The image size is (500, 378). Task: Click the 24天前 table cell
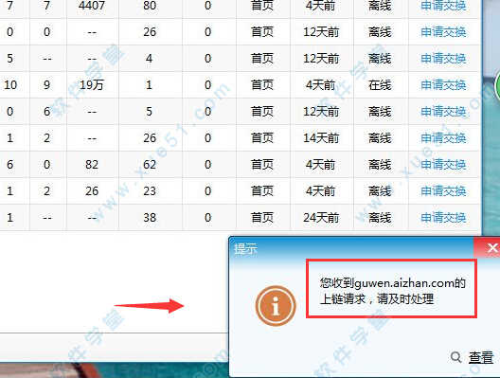click(321, 218)
